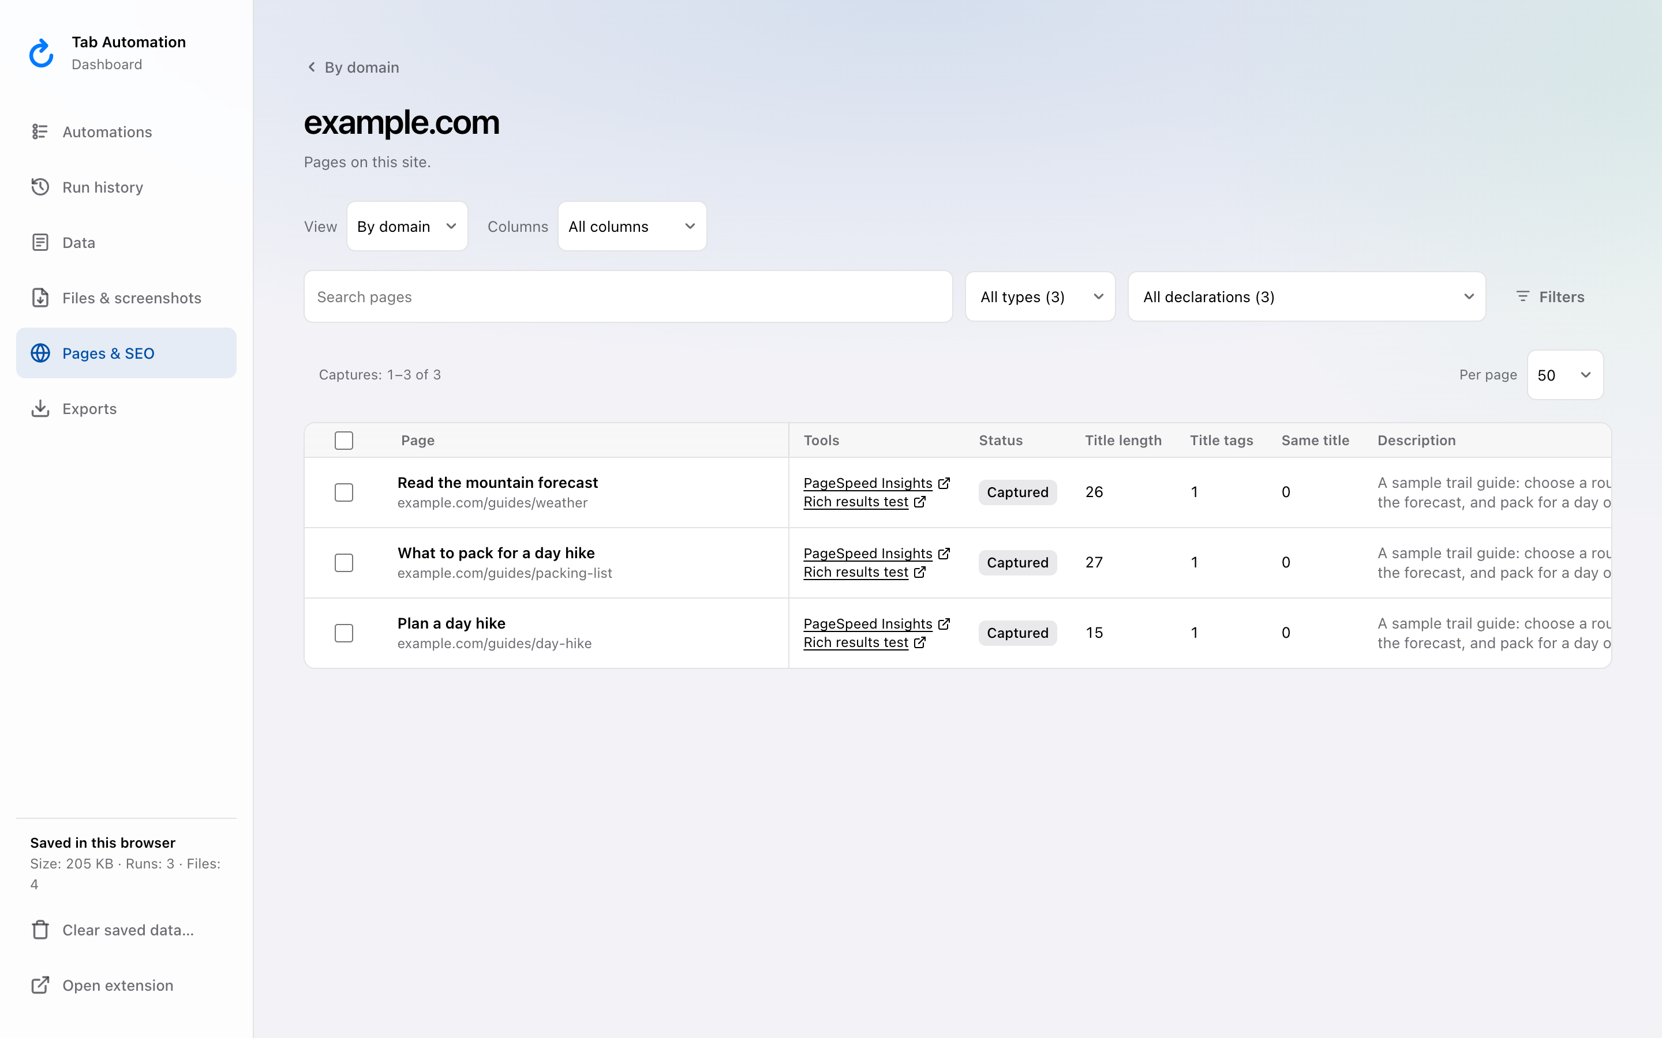Click the title length value 27
This screenshot has height=1038, width=1662.
[1094, 562]
